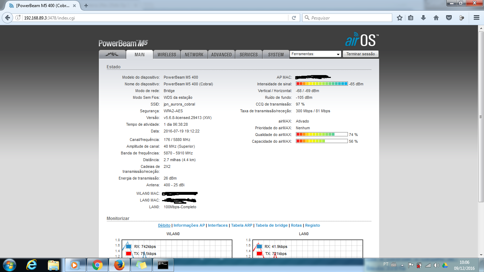Bookmark this page with the star icon
This screenshot has width=484, height=272.
[x=400, y=18]
